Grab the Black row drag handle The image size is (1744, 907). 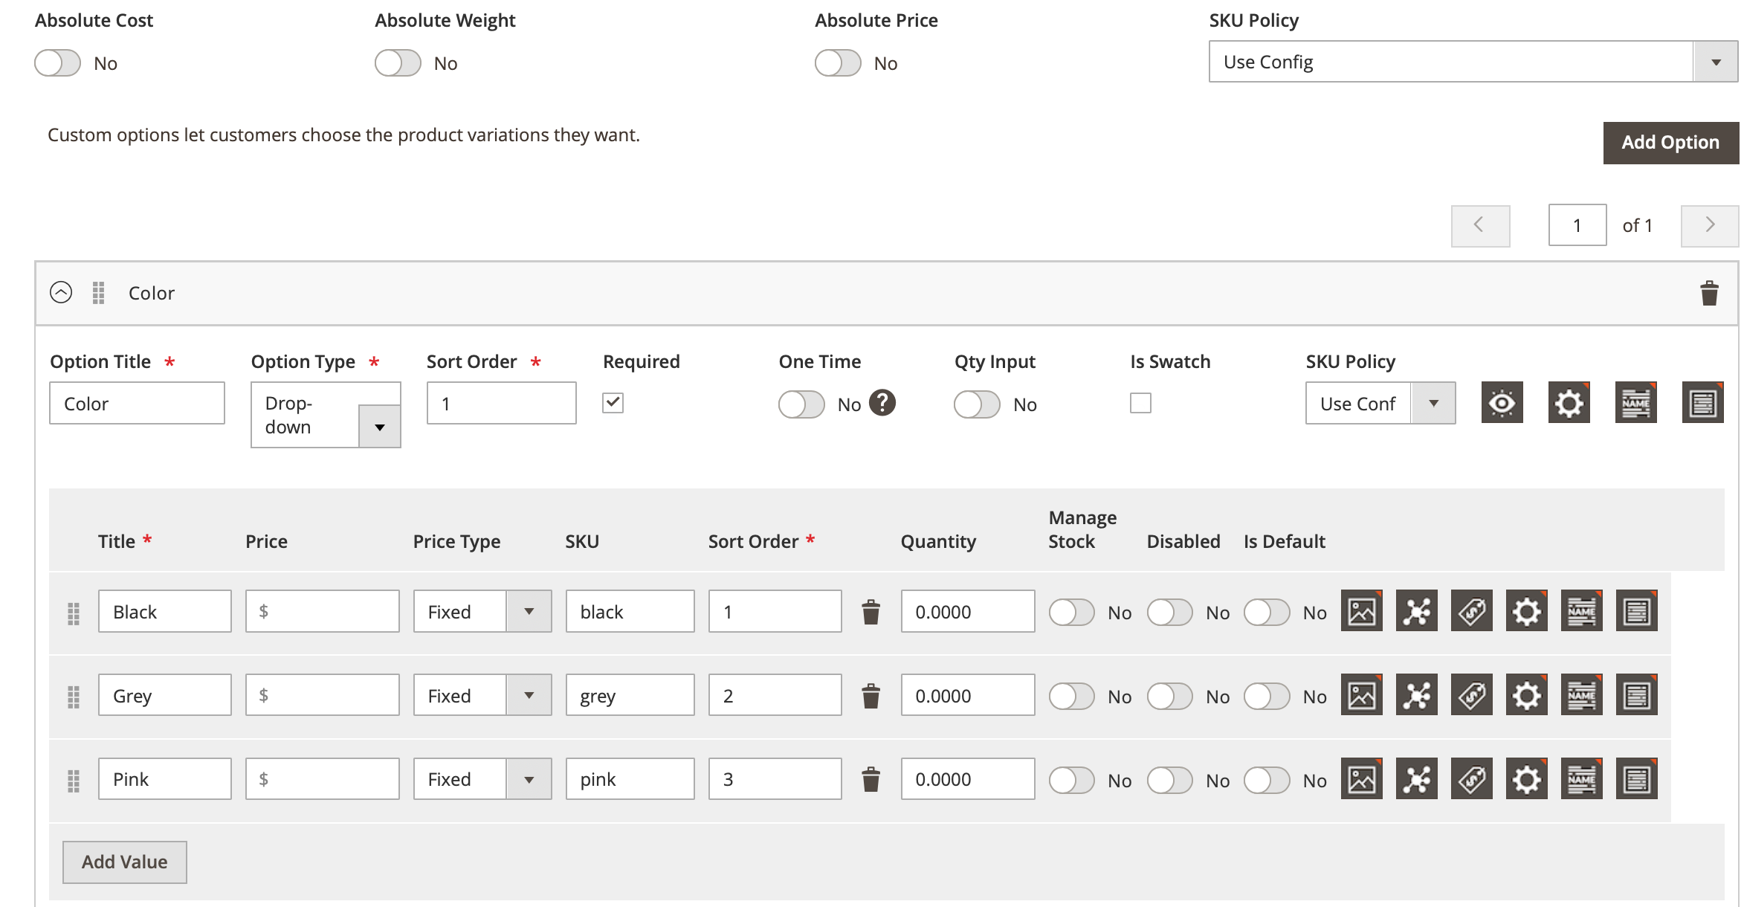(x=74, y=613)
